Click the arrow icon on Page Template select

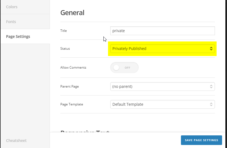click(x=211, y=104)
